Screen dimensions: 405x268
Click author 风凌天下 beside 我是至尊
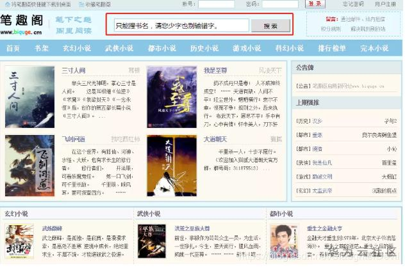(x=270, y=70)
